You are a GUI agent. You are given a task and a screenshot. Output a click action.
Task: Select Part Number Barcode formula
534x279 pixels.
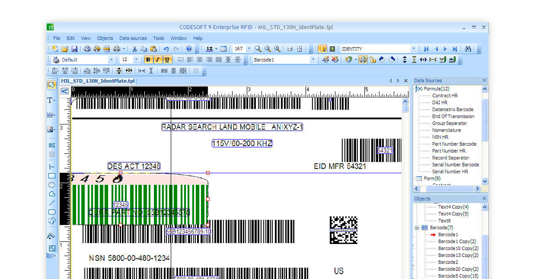(454, 144)
